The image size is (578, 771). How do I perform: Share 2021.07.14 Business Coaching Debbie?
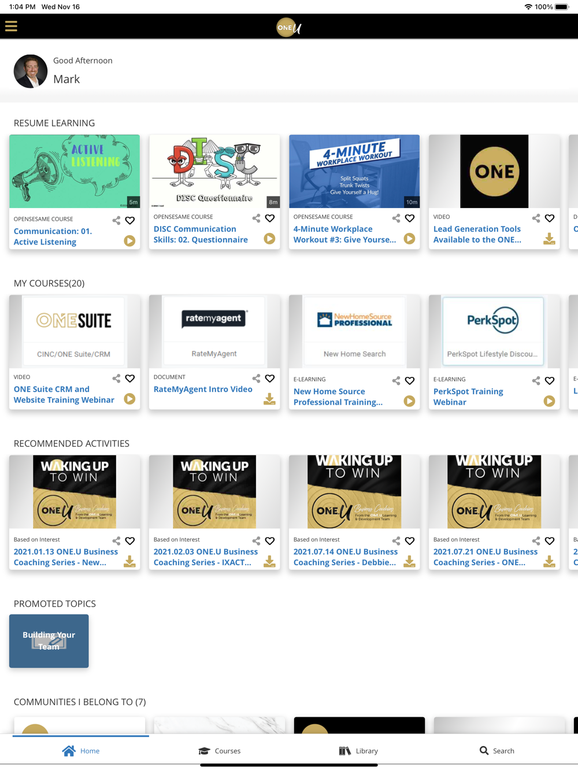pos(396,540)
